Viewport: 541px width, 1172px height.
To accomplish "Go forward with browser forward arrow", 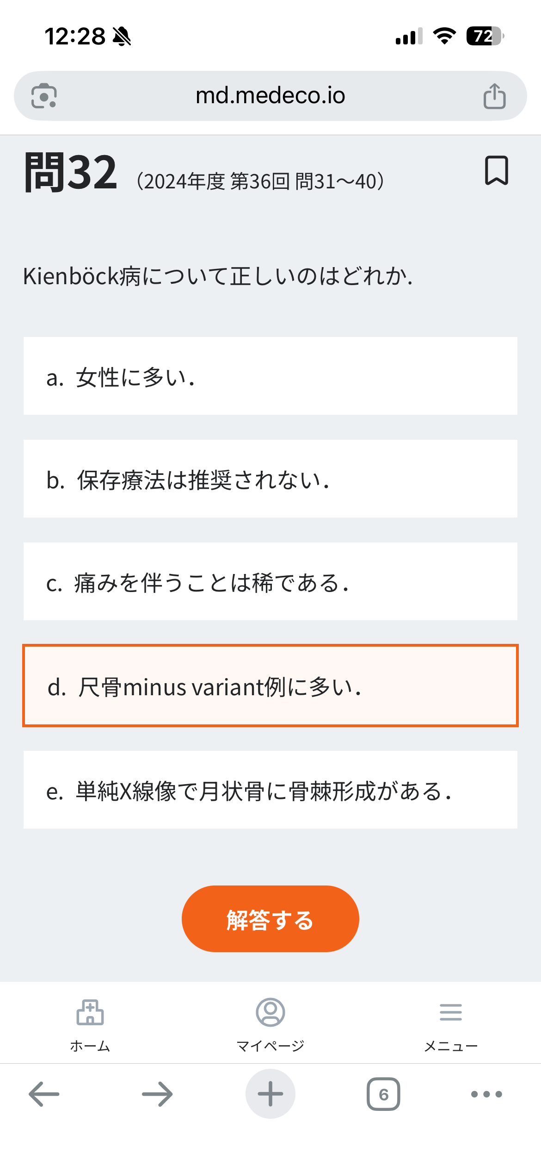I will pos(157,1094).
